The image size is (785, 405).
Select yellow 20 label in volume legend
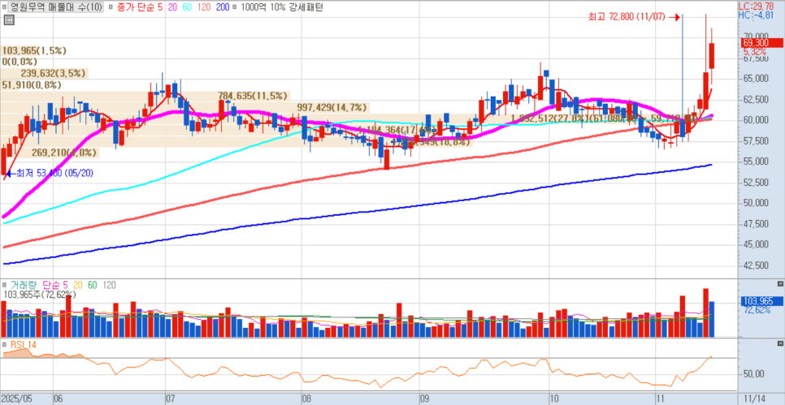coord(77,285)
